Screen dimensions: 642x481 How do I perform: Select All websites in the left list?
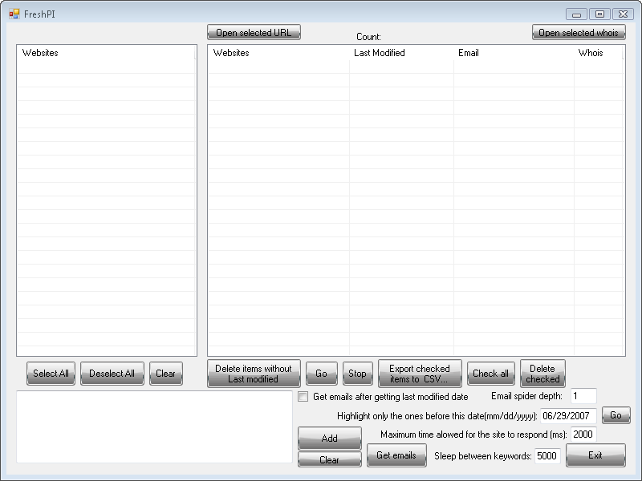[51, 374]
